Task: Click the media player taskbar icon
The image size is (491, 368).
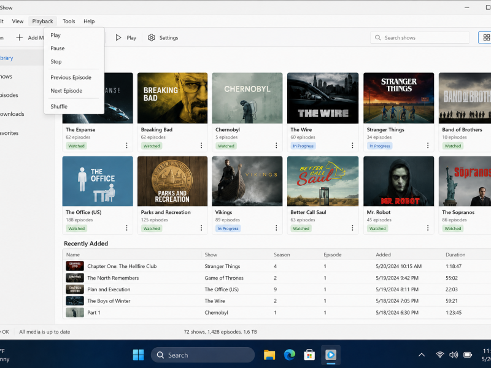Action: click(331, 355)
